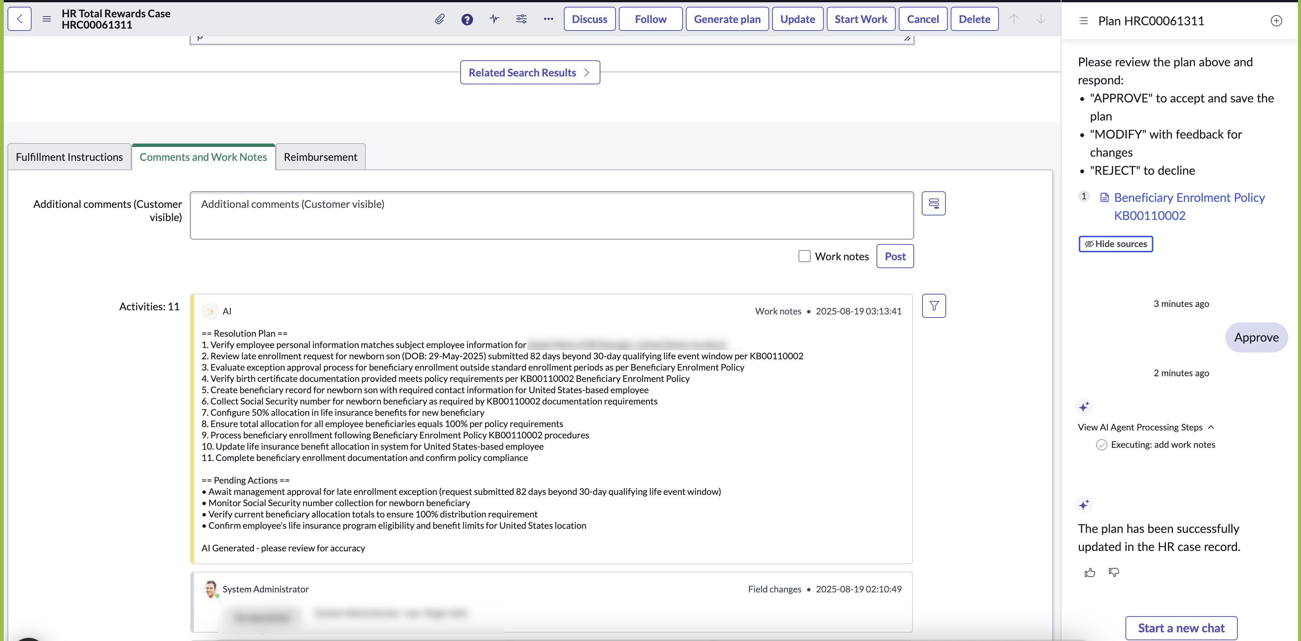This screenshot has height=641, width=1301.
Task: Click the source number 1 badge
Action: [1084, 197]
